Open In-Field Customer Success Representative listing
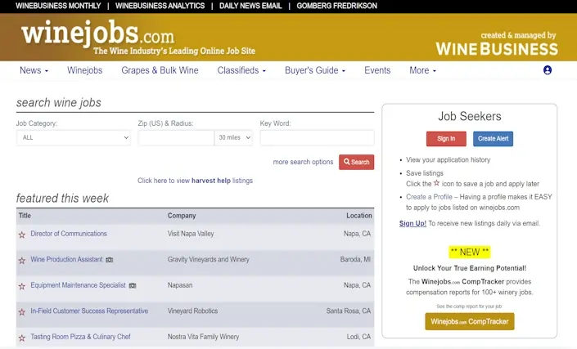577x349 pixels. tap(89, 311)
